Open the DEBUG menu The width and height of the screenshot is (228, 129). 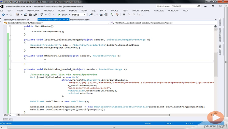point(73,10)
